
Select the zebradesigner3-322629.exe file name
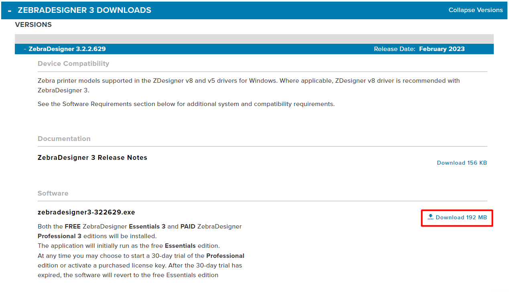point(86,212)
